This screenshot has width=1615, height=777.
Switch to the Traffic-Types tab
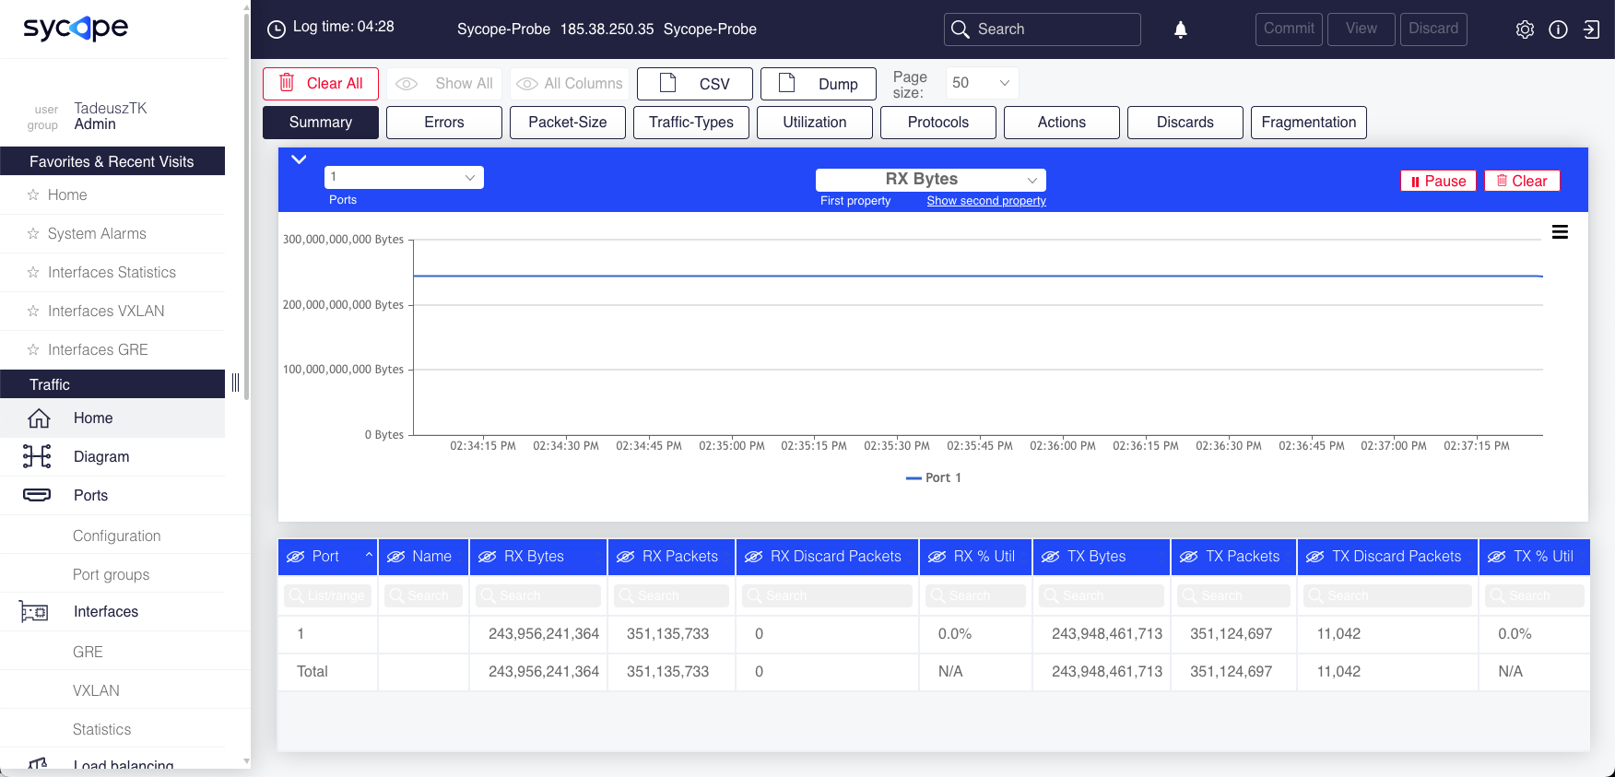point(691,123)
